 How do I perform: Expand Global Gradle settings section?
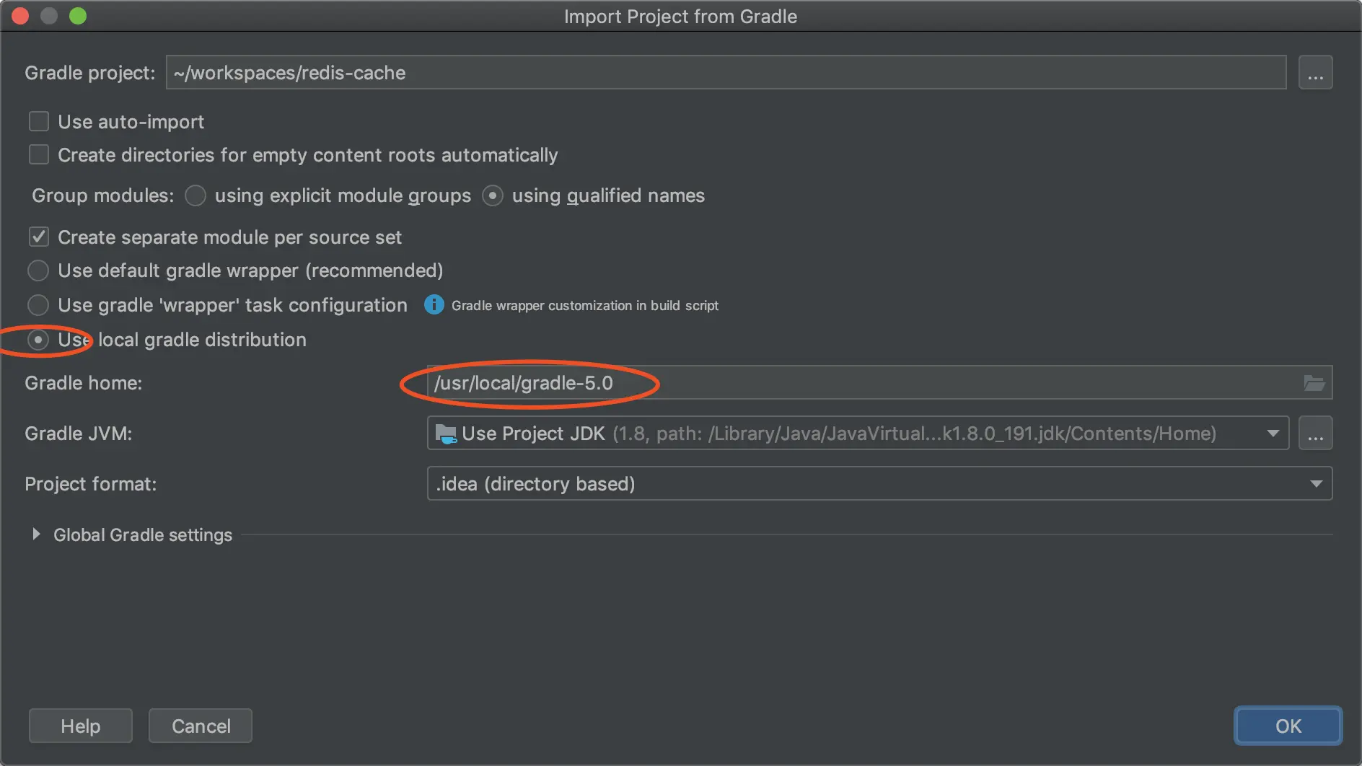pos(36,534)
